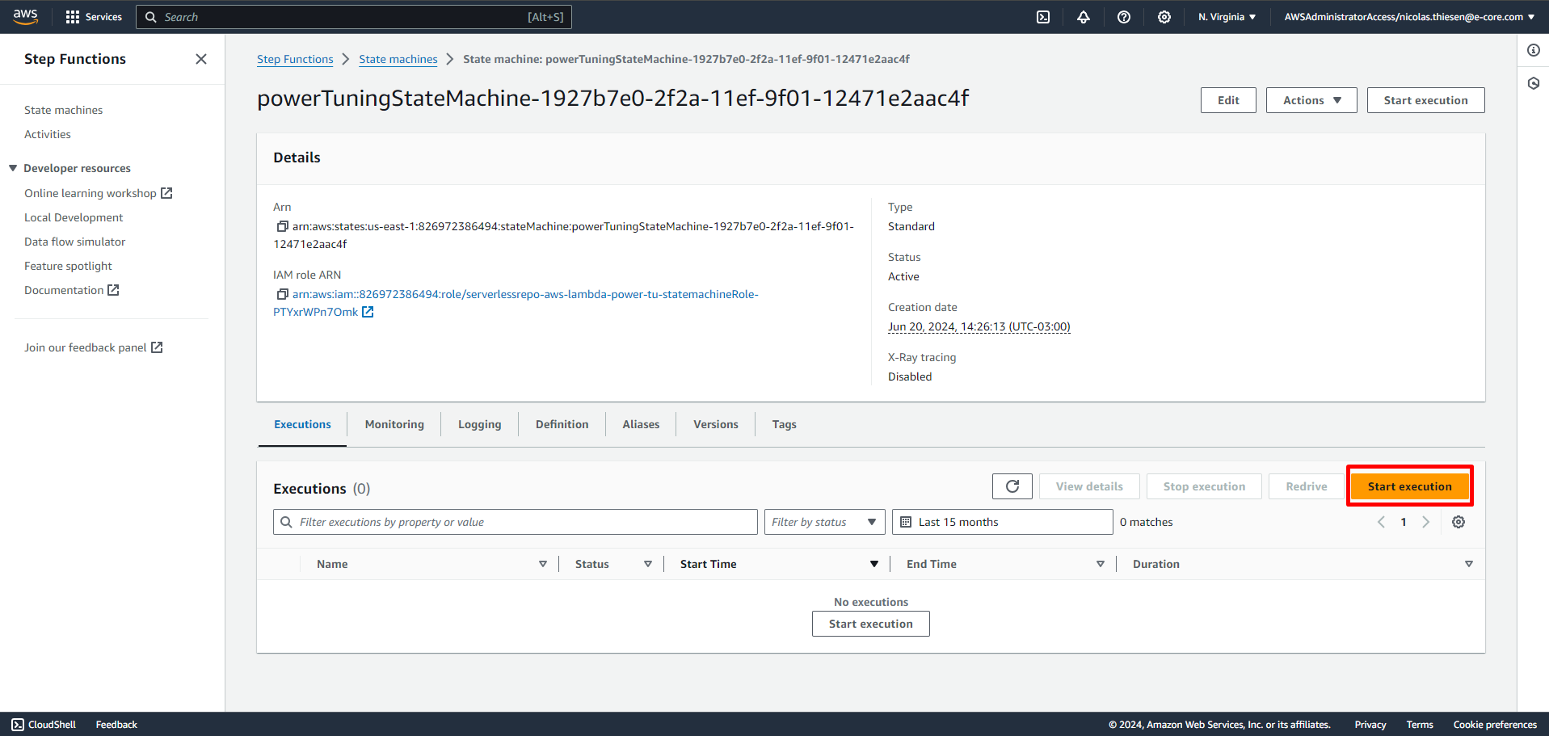Sort by Start Time column arrow
The height and width of the screenshot is (736, 1549).
coord(874,564)
